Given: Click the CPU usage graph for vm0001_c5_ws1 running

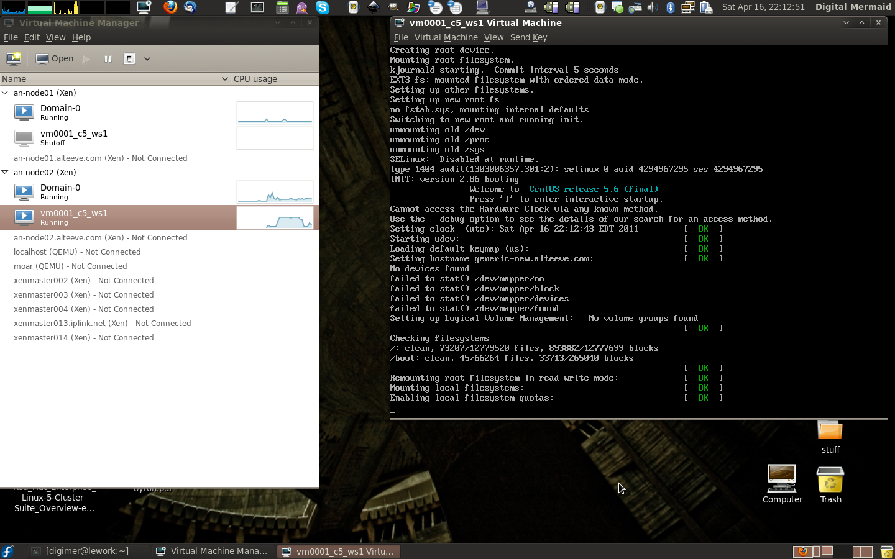Looking at the screenshot, I should click(275, 217).
